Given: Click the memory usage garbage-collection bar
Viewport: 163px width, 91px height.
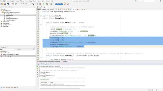Looking at the screenshot, I should coord(59,4).
